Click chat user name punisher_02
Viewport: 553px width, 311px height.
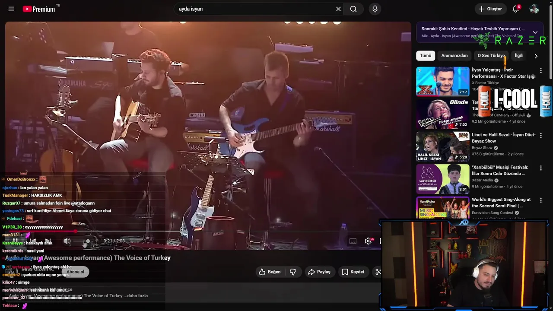14,298
